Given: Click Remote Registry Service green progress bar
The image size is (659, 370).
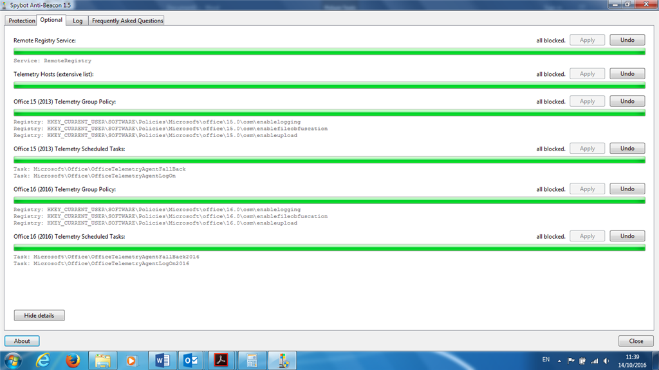Looking at the screenshot, I should click(x=329, y=51).
